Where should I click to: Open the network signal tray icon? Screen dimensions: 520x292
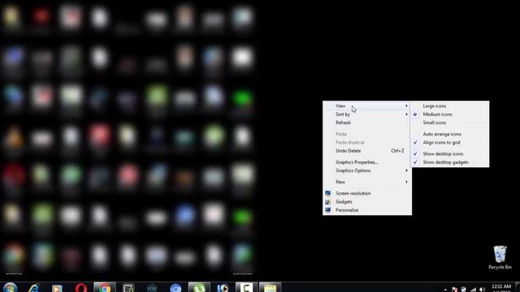click(473, 290)
